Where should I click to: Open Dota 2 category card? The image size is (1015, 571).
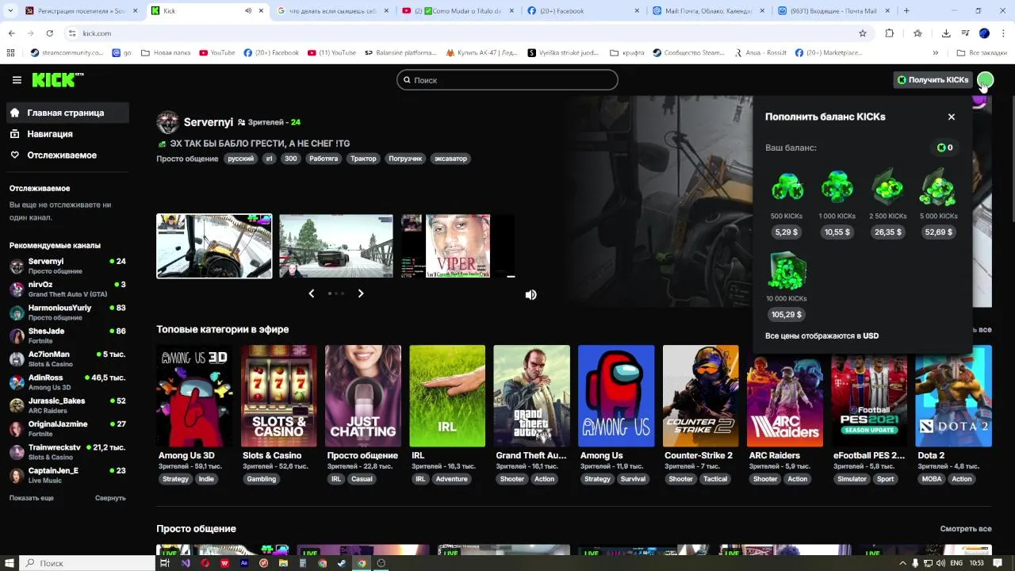pos(953,396)
